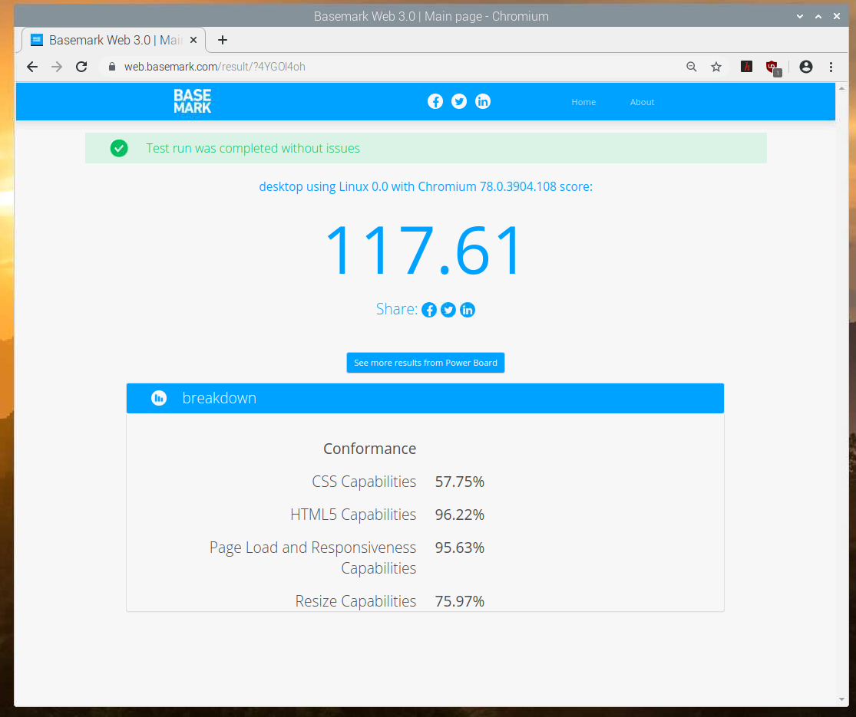Collapse the breakdown panel header
The width and height of the screenshot is (856, 717).
point(425,398)
